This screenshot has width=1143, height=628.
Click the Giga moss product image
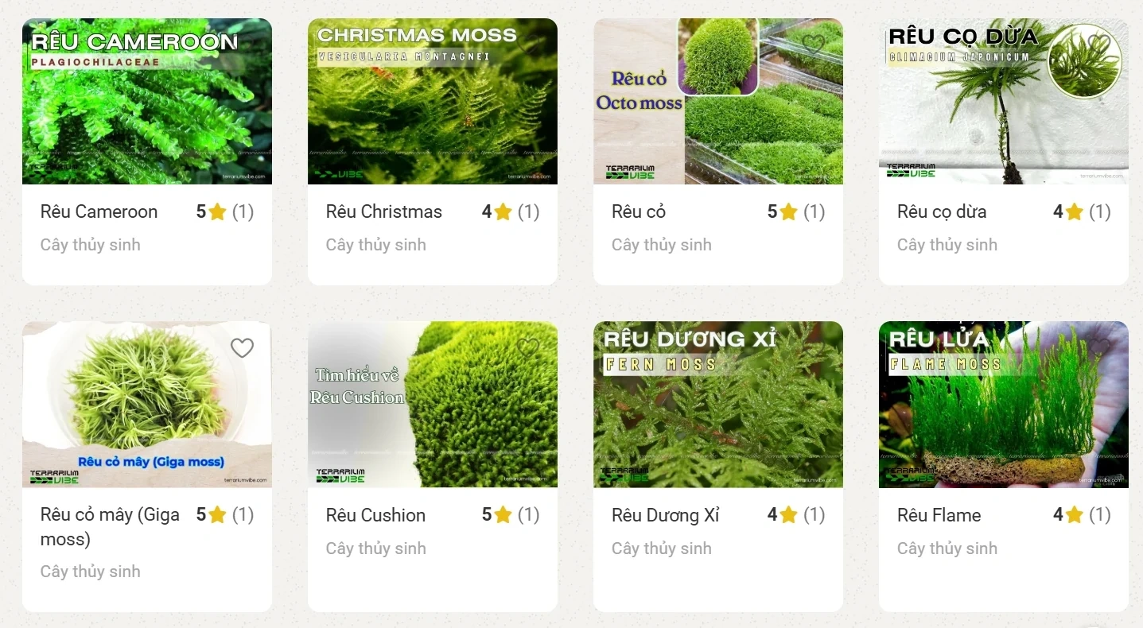146,405
